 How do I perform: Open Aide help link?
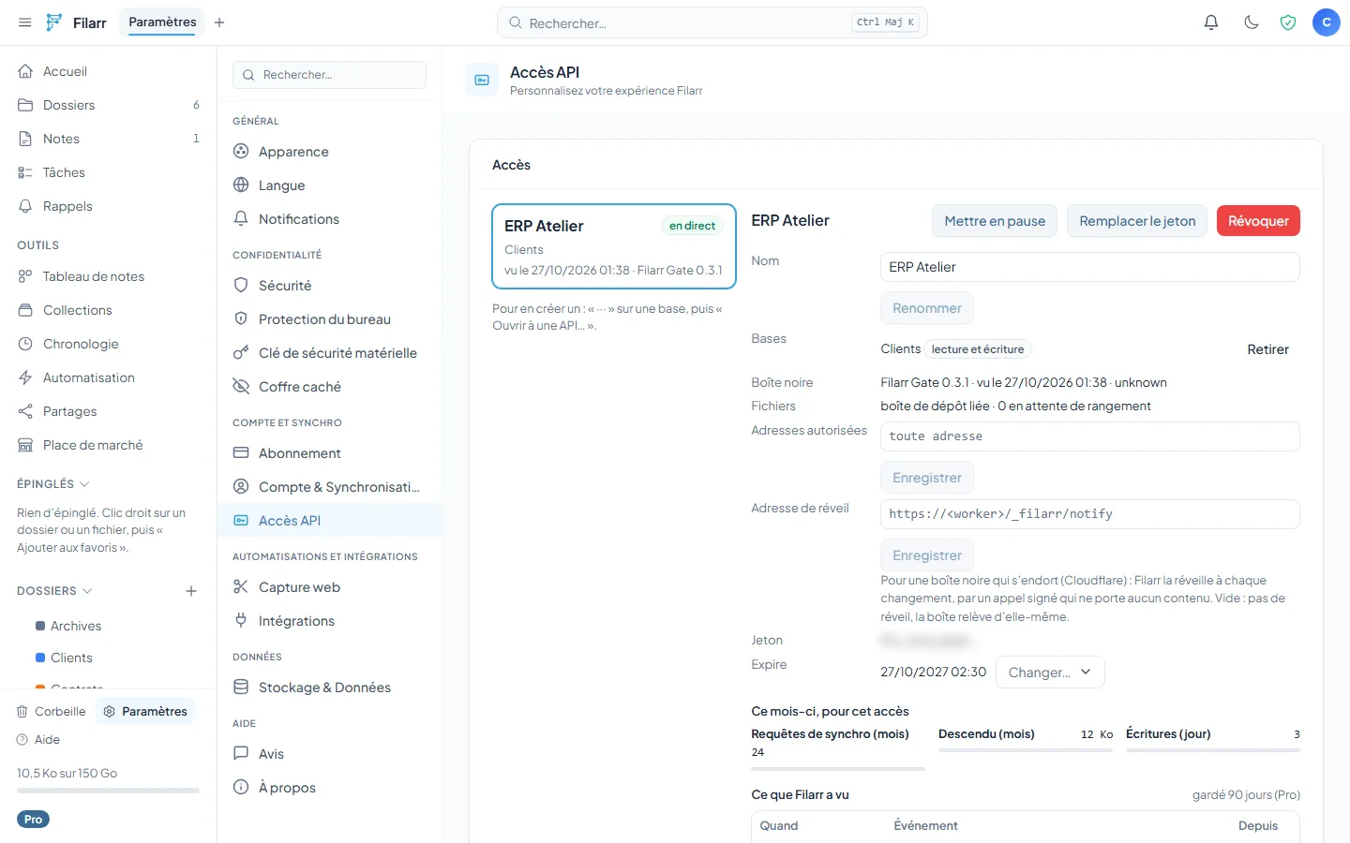coord(38,740)
